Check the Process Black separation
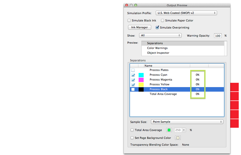 [x=133, y=89]
